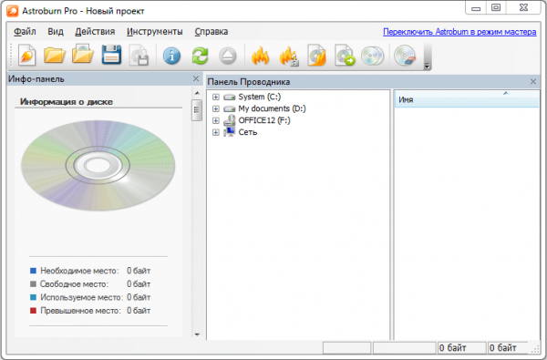Expand the Сеть network node
Screen dimensions: 547x360
(216, 132)
